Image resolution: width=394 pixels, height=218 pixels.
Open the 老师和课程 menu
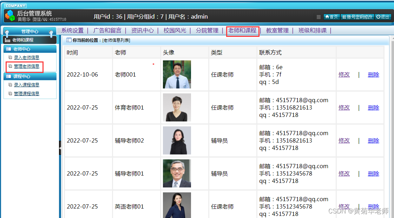(243, 31)
